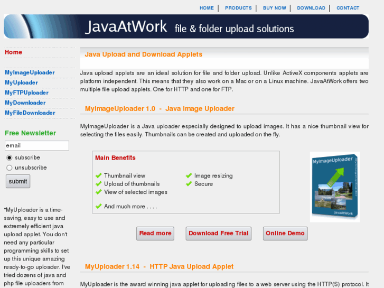
Task: Click the Thumbnail view text
Action: [125, 176]
